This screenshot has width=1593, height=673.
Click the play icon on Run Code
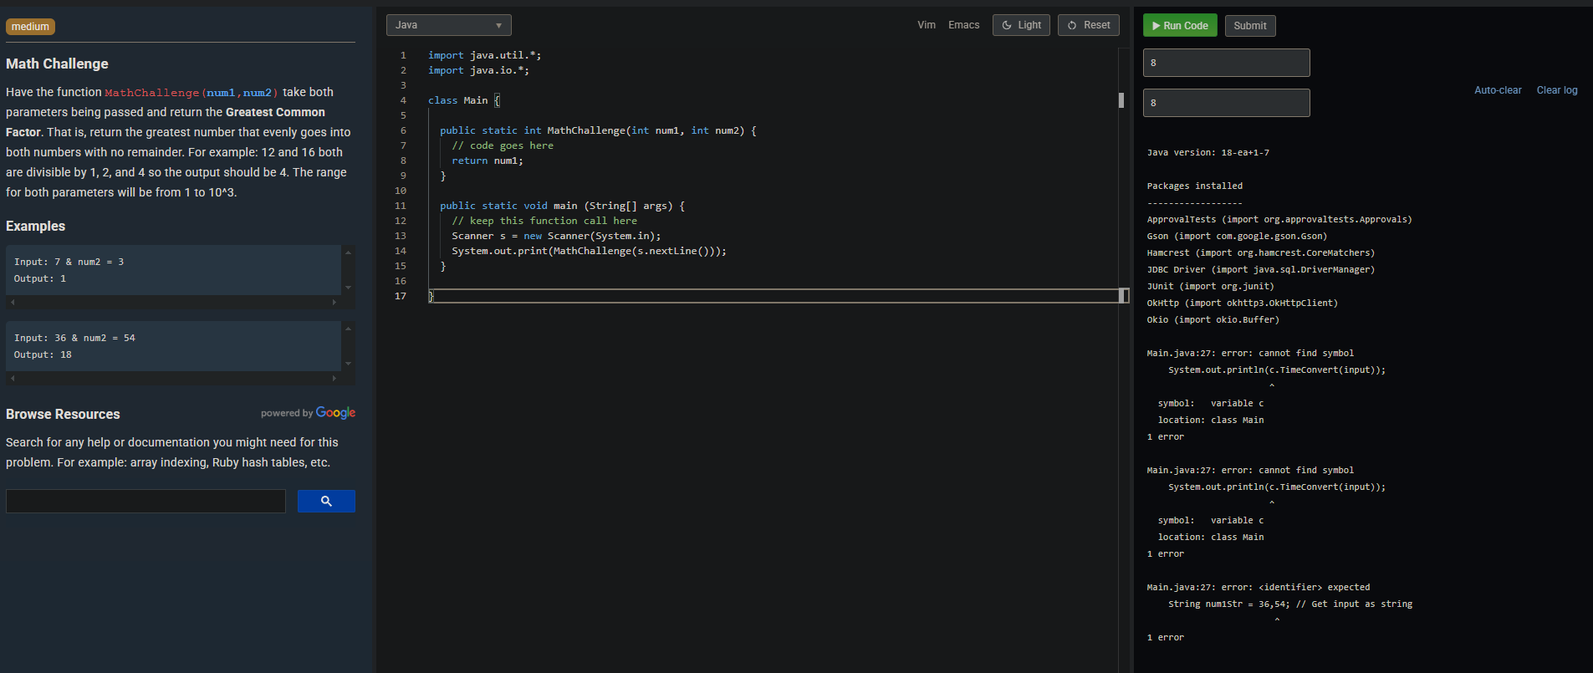(1156, 26)
